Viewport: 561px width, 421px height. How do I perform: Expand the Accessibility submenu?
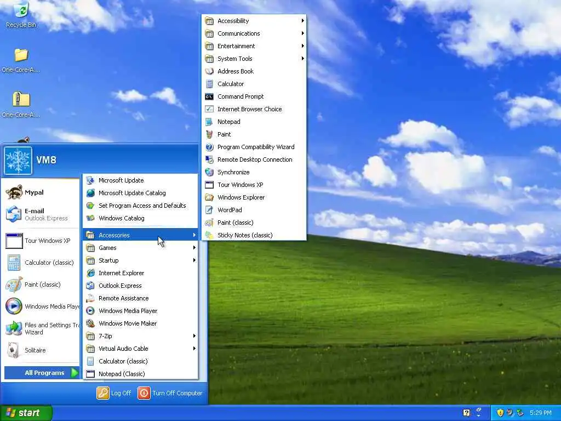pos(254,21)
